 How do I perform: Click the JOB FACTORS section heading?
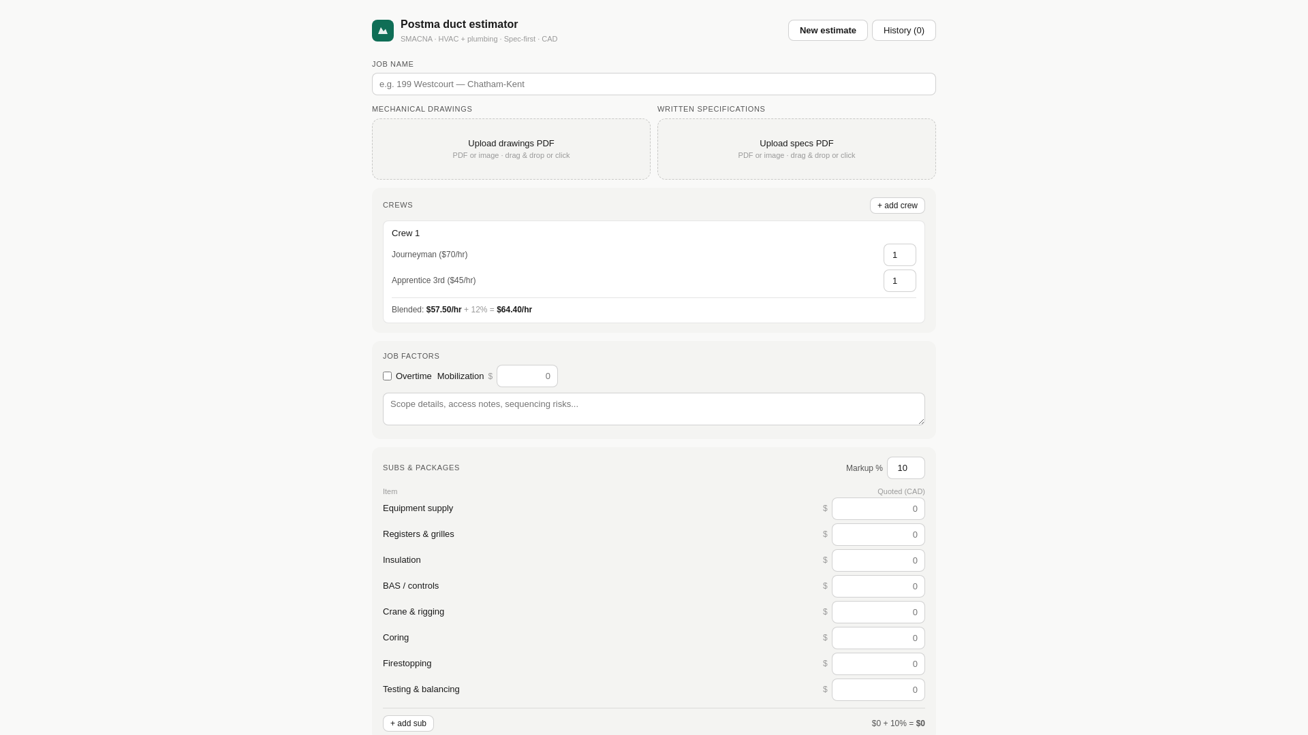pyautogui.click(x=411, y=357)
